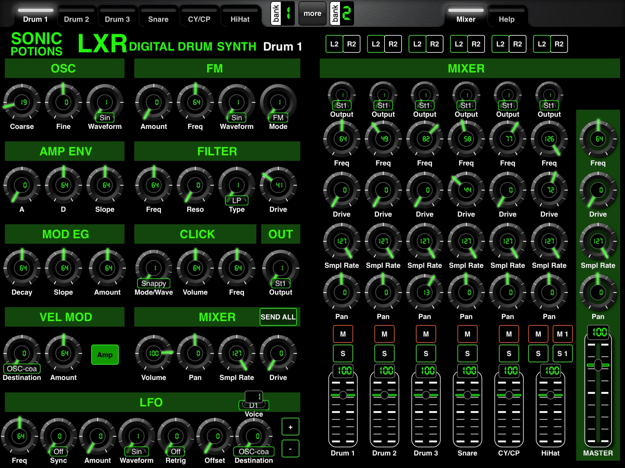Mute the Drum 3 mixer channel

coord(426,334)
